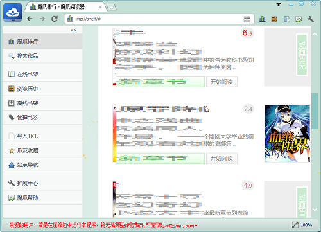The height and width of the screenshot is (232, 321).
Task: Open the list icon inside address bar
Action: click(x=247, y=19)
